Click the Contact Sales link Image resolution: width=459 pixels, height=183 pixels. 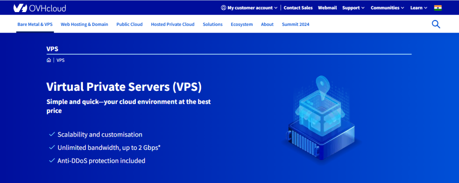[298, 8]
